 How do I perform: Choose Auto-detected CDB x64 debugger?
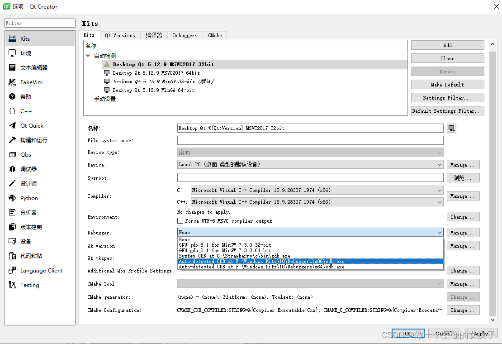[310, 267]
